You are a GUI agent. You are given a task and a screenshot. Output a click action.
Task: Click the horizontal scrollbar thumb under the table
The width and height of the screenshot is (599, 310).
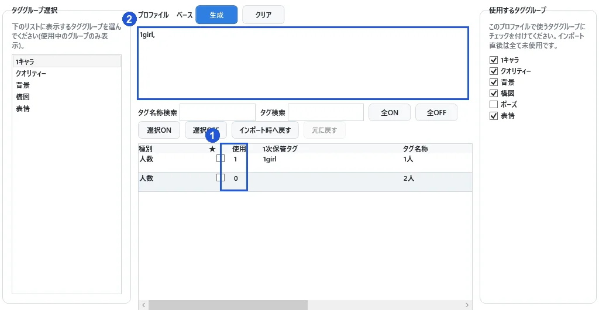(228, 305)
